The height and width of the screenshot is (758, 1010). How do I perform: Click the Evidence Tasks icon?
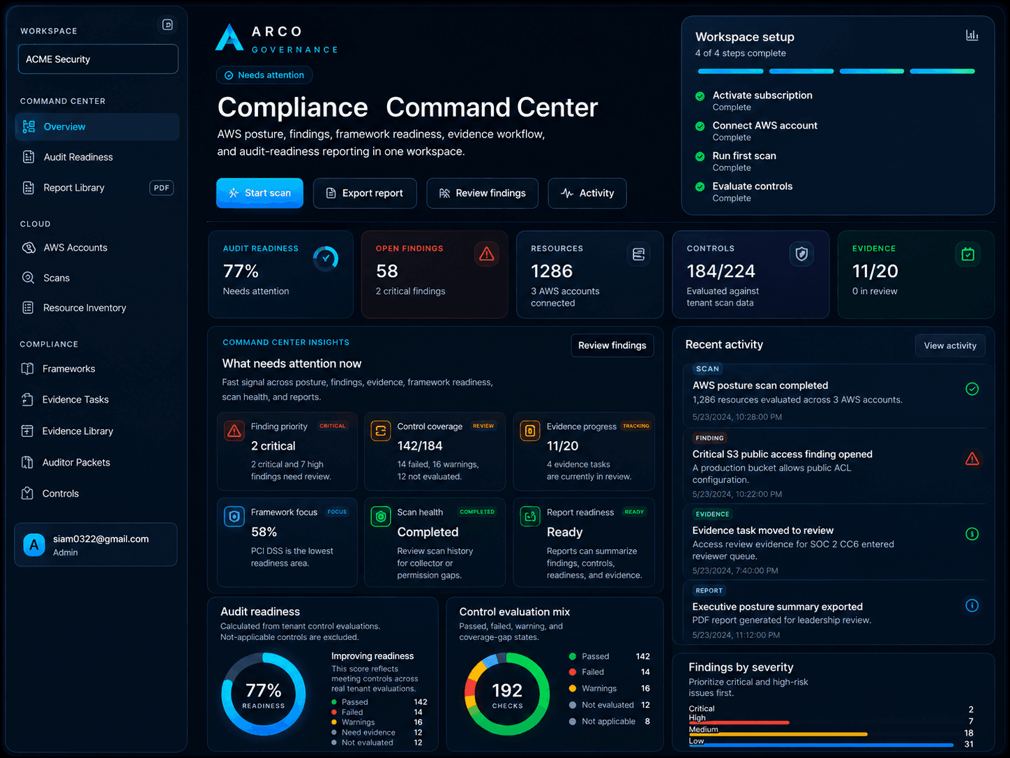click(x=27, y=399)
